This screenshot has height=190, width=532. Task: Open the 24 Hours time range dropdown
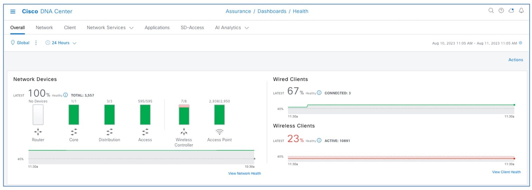click(x=61, y=43)
